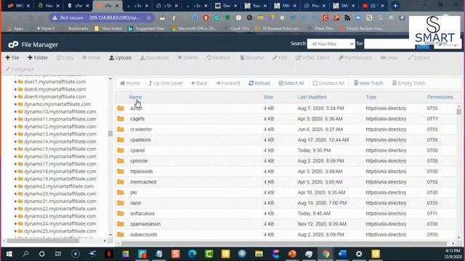Image resolution: width=465 pixels, height=261 pixels.
Task: Open Microsoft Edge from the taskbar
Action: 192,254
